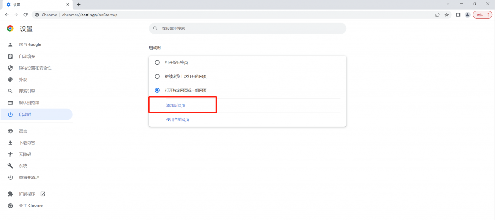
Task: Click the Chrome logo beside 设置 title
Action: pyautogui.click(x=10, y=29)
